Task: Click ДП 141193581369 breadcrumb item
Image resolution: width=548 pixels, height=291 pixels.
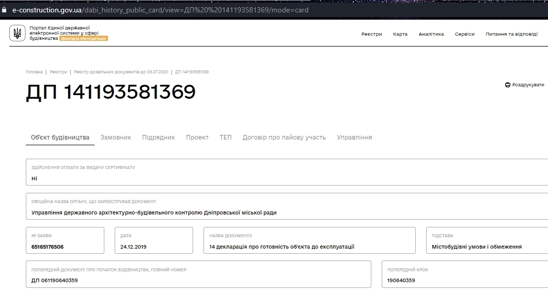Action: coord(192,72)
